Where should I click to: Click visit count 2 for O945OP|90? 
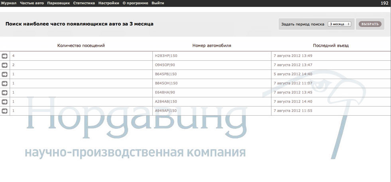14,65
